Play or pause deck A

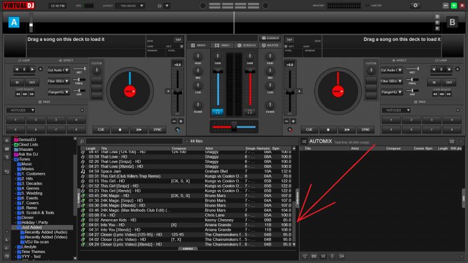(139, 130)
